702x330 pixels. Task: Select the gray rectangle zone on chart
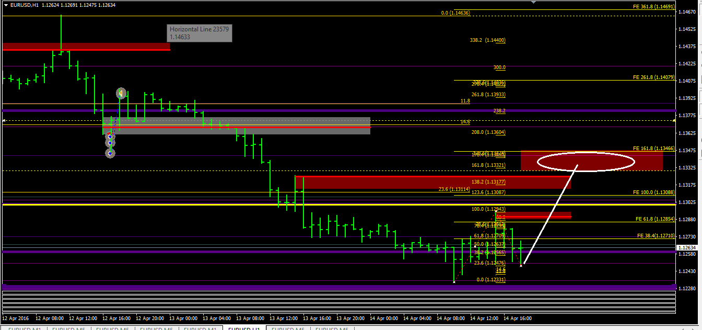pos(238,126)
